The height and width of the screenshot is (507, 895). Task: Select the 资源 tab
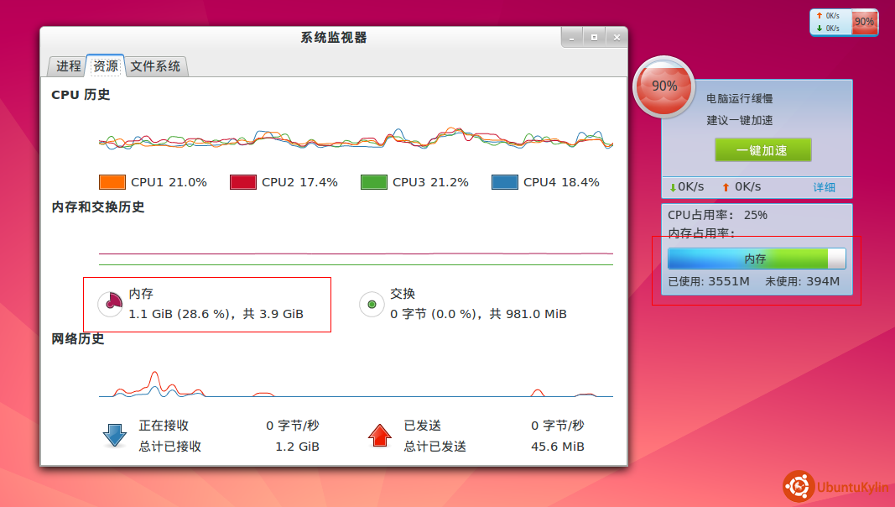tap(105, 65)
